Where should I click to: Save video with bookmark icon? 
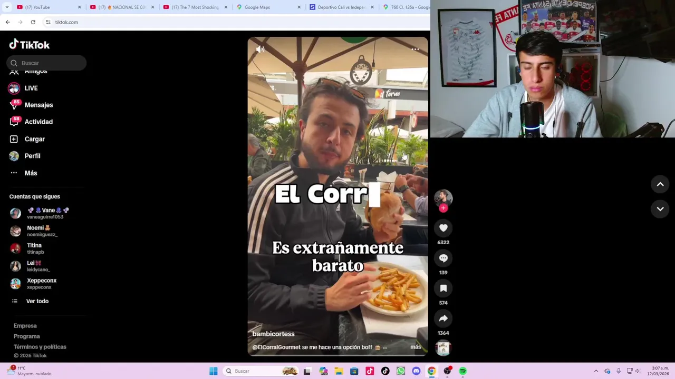[443, 288]
